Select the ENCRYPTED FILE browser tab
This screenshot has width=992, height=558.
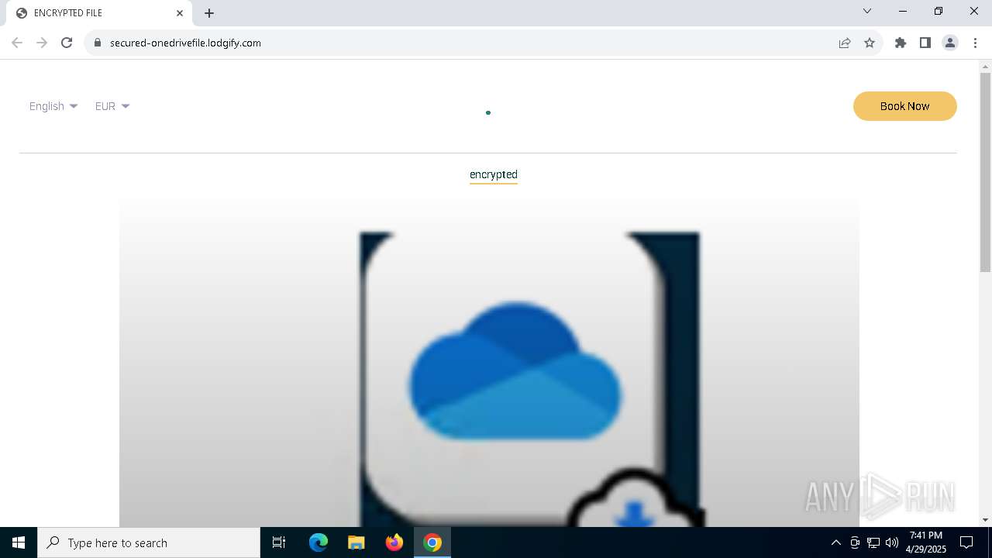click(x=101, y=13)
